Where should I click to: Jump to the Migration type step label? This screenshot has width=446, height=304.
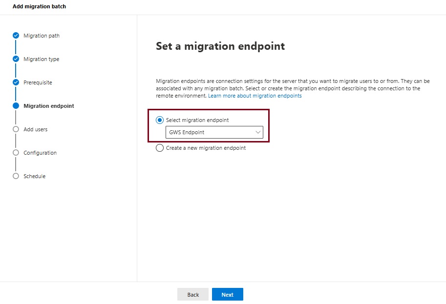click(x=42, y=59)
